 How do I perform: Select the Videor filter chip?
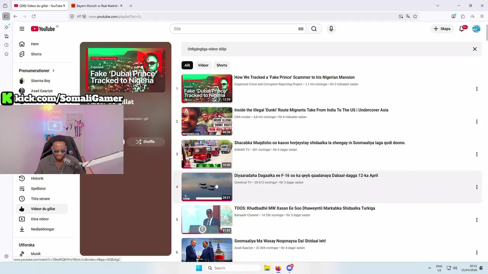[203, 65]
